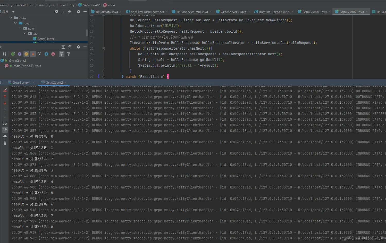Screen dimensions: 386x243
Task: Close the GrpcClient2.java editor tab
Action: 366,12
